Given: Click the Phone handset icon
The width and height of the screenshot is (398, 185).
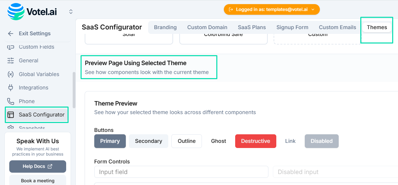Looking at the screenshot, I should click(x=11, y=101).
